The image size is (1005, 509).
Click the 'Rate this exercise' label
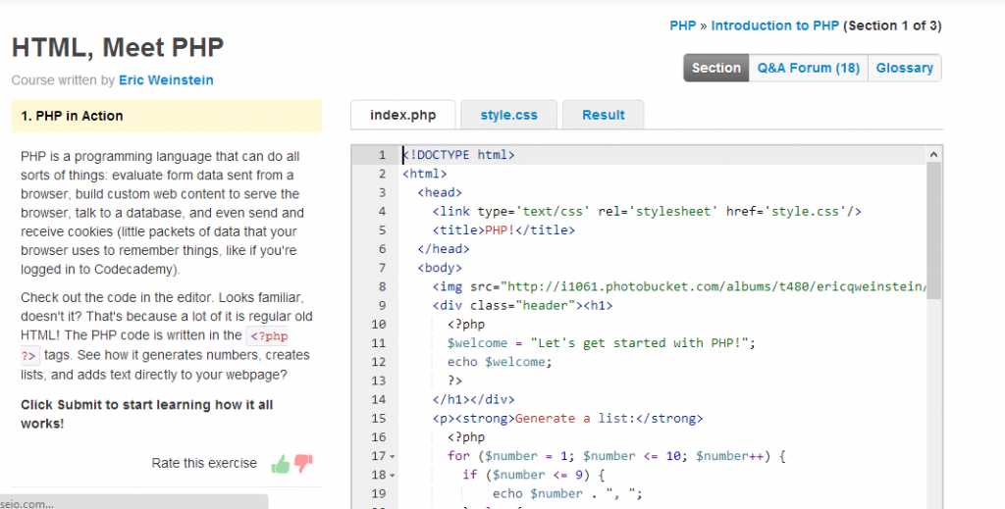click(204, 463)
